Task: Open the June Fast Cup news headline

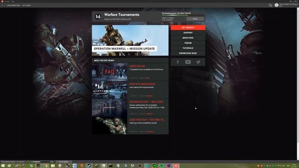Action: (x=147, y=120)
